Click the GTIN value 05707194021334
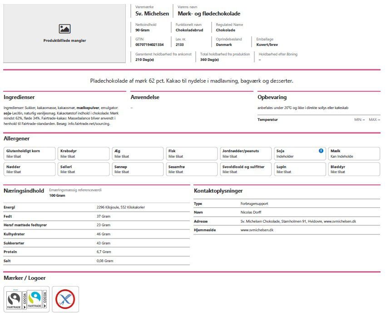The image size is (391, 313). click(x=149, y=45)
